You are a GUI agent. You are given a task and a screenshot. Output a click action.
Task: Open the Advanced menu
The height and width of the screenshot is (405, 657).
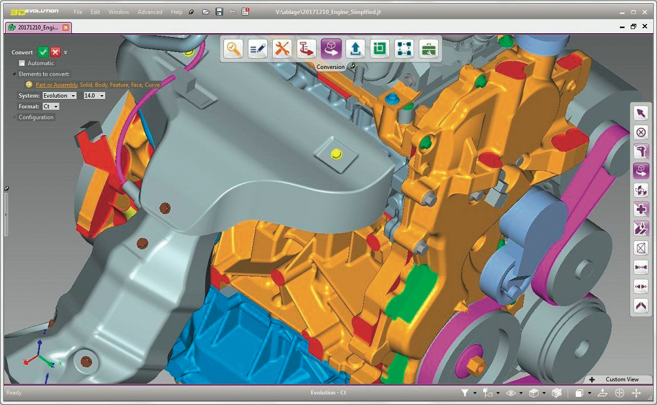150,12
